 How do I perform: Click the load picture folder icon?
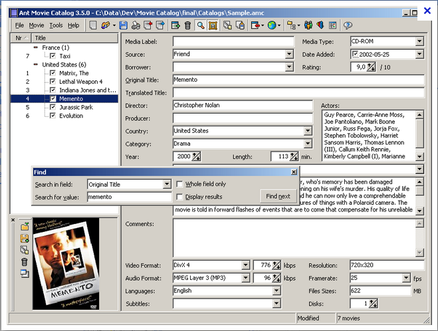[25, 226]
